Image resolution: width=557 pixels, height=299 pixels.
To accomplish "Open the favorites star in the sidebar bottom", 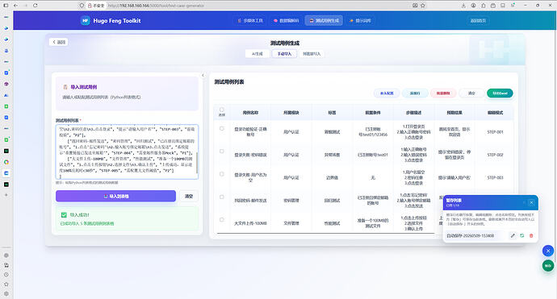I will 6,284.
